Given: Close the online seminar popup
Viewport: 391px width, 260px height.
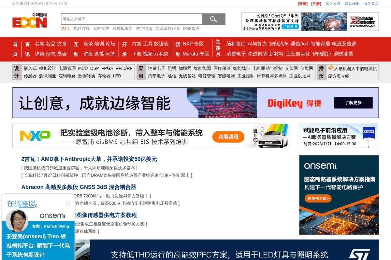Looking at the screenshot, I should click(68, 203).
